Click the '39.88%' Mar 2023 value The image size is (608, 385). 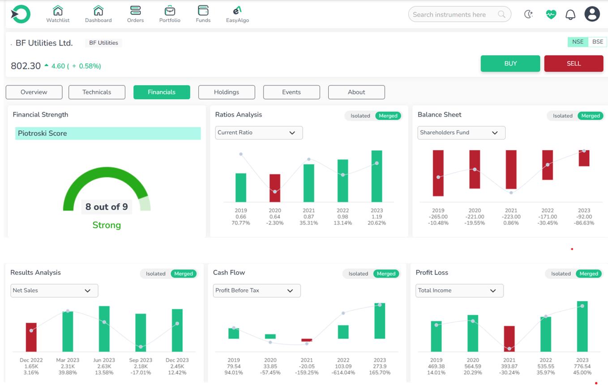tap(68, 372)
